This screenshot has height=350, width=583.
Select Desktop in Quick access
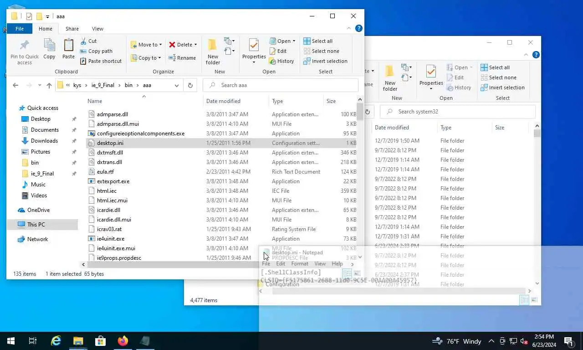click(41, 119)
